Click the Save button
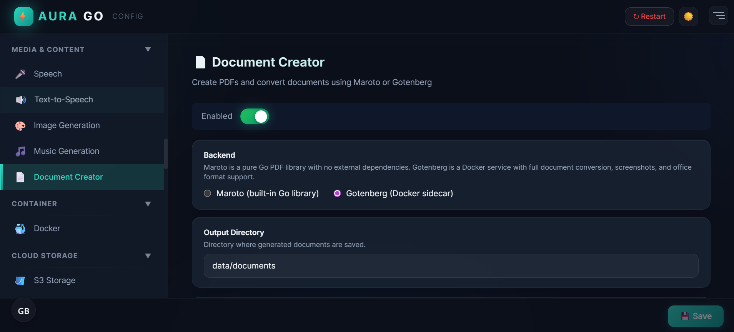The image size is (734, 332). tap(696, 316)
